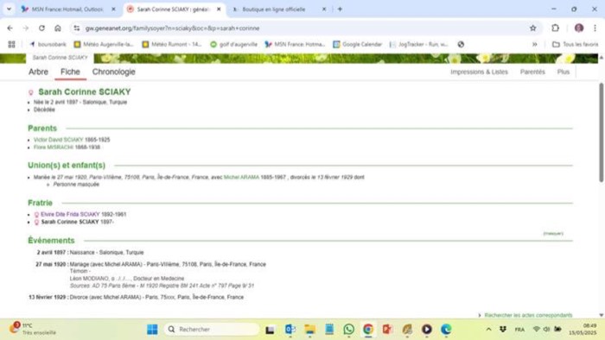
Task: Open Michel ARAMA's profile link
Action: tap(241, 177)
